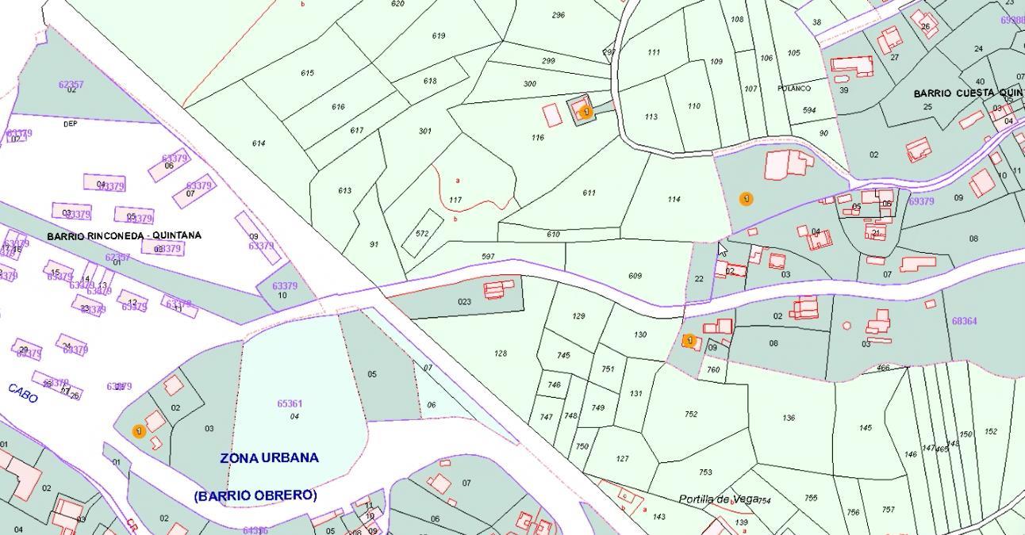Click the small rectangular parcel 572
The image size is (1025, 535).
click(421, 234)
